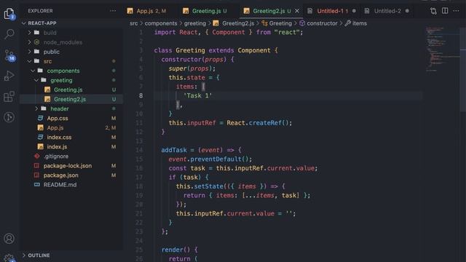Open README.md file
466x262 pixels.
pos(71,184)
